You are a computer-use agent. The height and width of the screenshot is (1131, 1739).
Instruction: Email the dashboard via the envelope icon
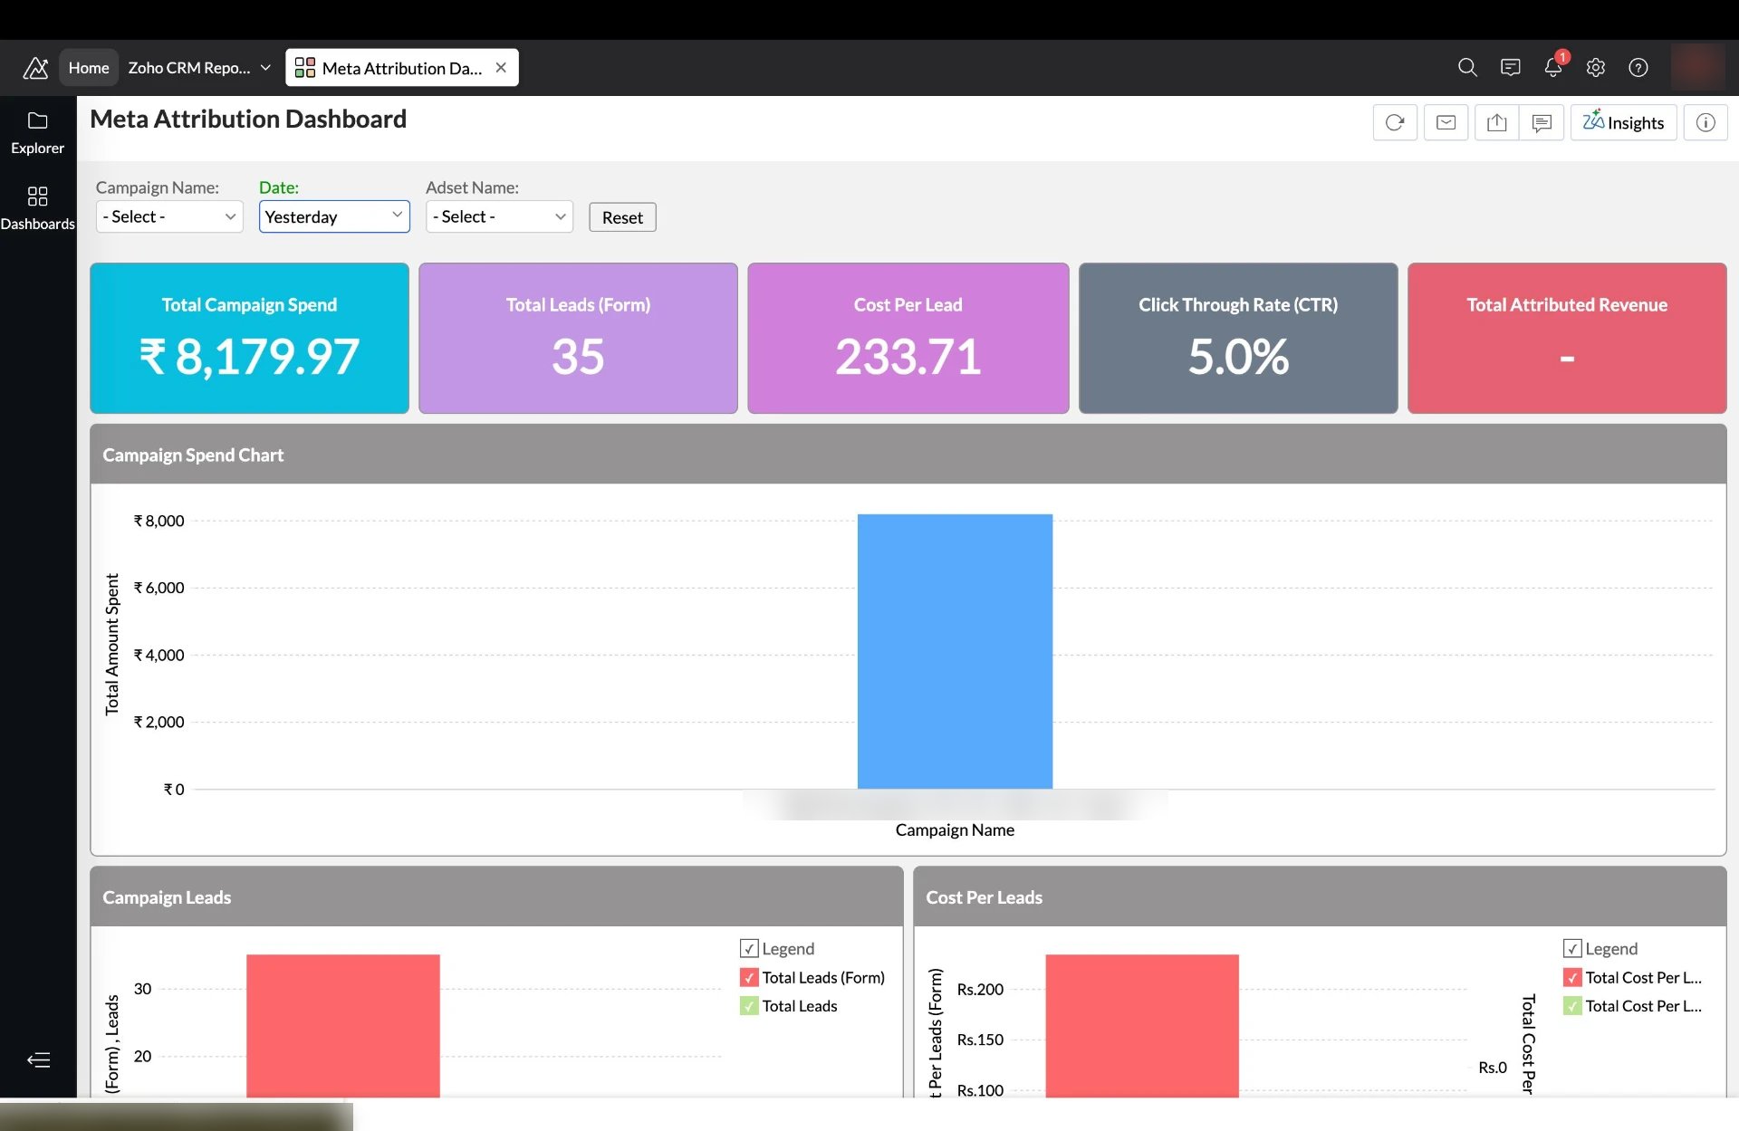point(1446,122)
